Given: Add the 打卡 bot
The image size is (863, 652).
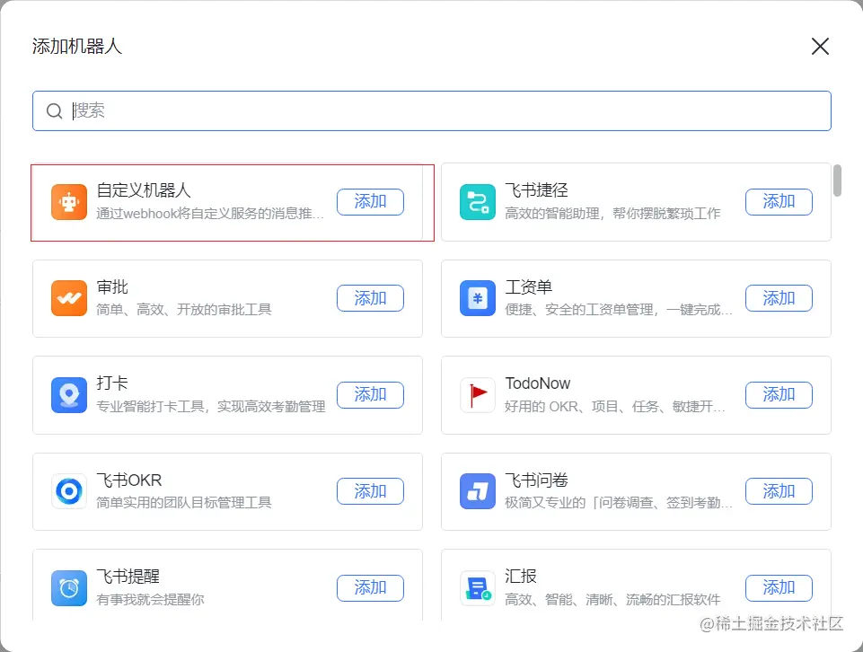Looking at the screenshot, I should [370, 395].
